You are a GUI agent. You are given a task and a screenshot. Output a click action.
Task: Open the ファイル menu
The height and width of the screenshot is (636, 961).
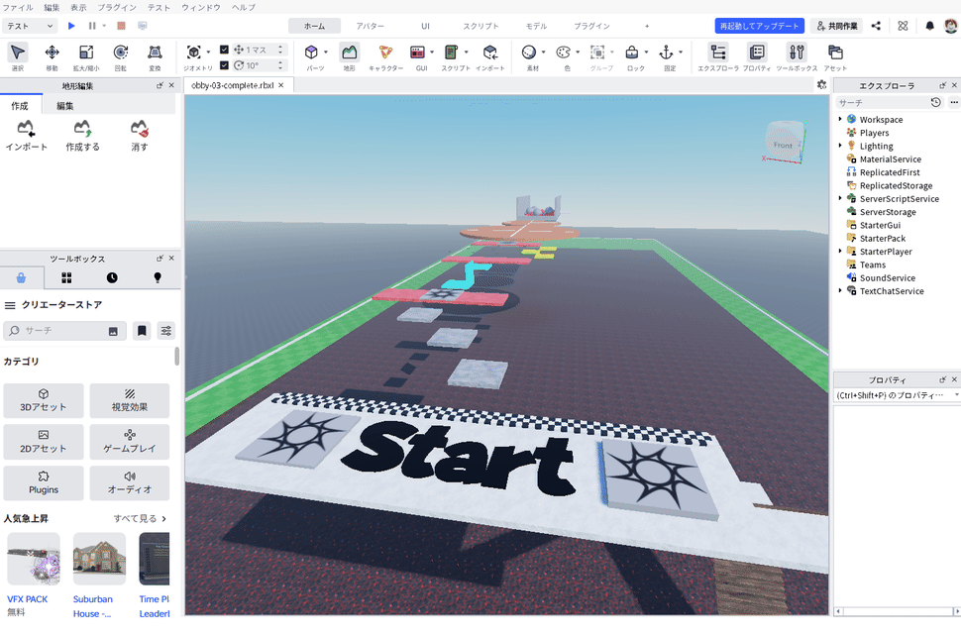[18, 7]
